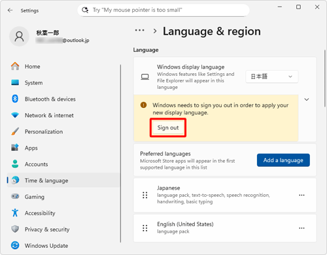The height and width of the screenshot is (255, 327).
Task: Click the English (United States) entry text
Action: (x=185, y=224)
